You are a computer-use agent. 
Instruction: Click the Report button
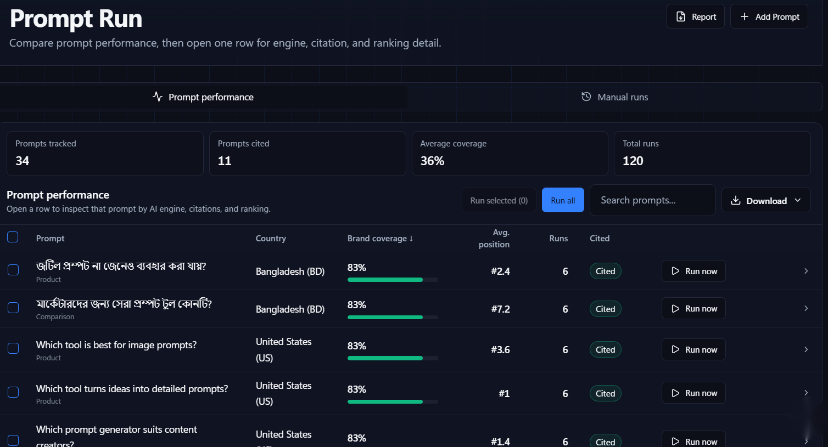click(695, 16)
